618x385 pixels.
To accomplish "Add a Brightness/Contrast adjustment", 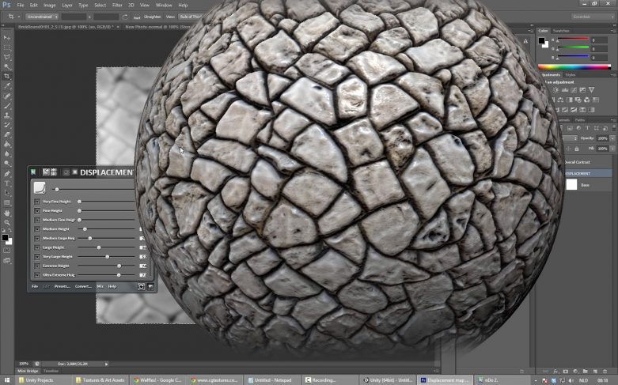I will click(x=555, y=90).
